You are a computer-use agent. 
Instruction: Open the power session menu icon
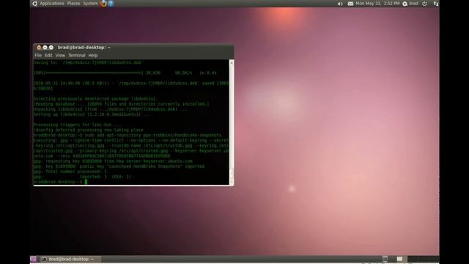424,4
